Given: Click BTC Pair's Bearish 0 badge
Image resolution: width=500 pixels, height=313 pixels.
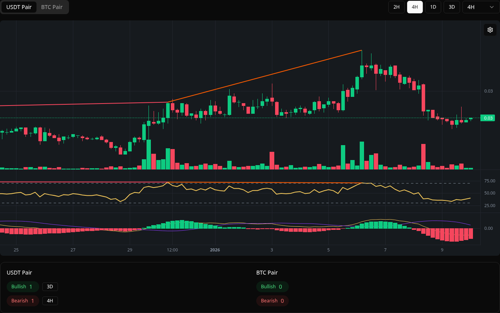Looking at the screenshot, I should (x=272, y=300).
